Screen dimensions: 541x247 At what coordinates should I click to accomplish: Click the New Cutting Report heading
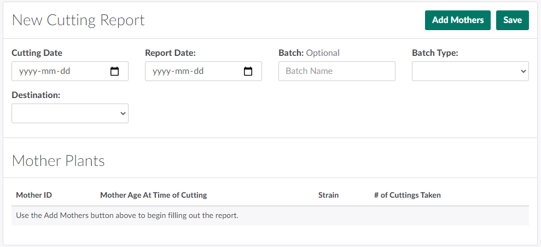(78, 20)
